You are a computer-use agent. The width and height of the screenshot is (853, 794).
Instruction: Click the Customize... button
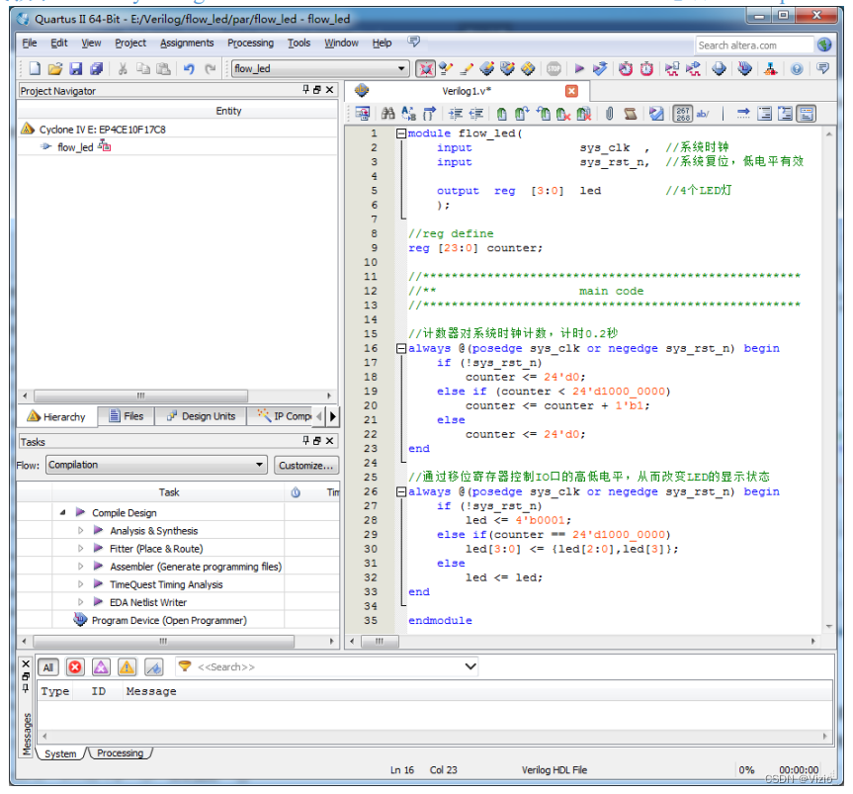click(x=305, y=465)
